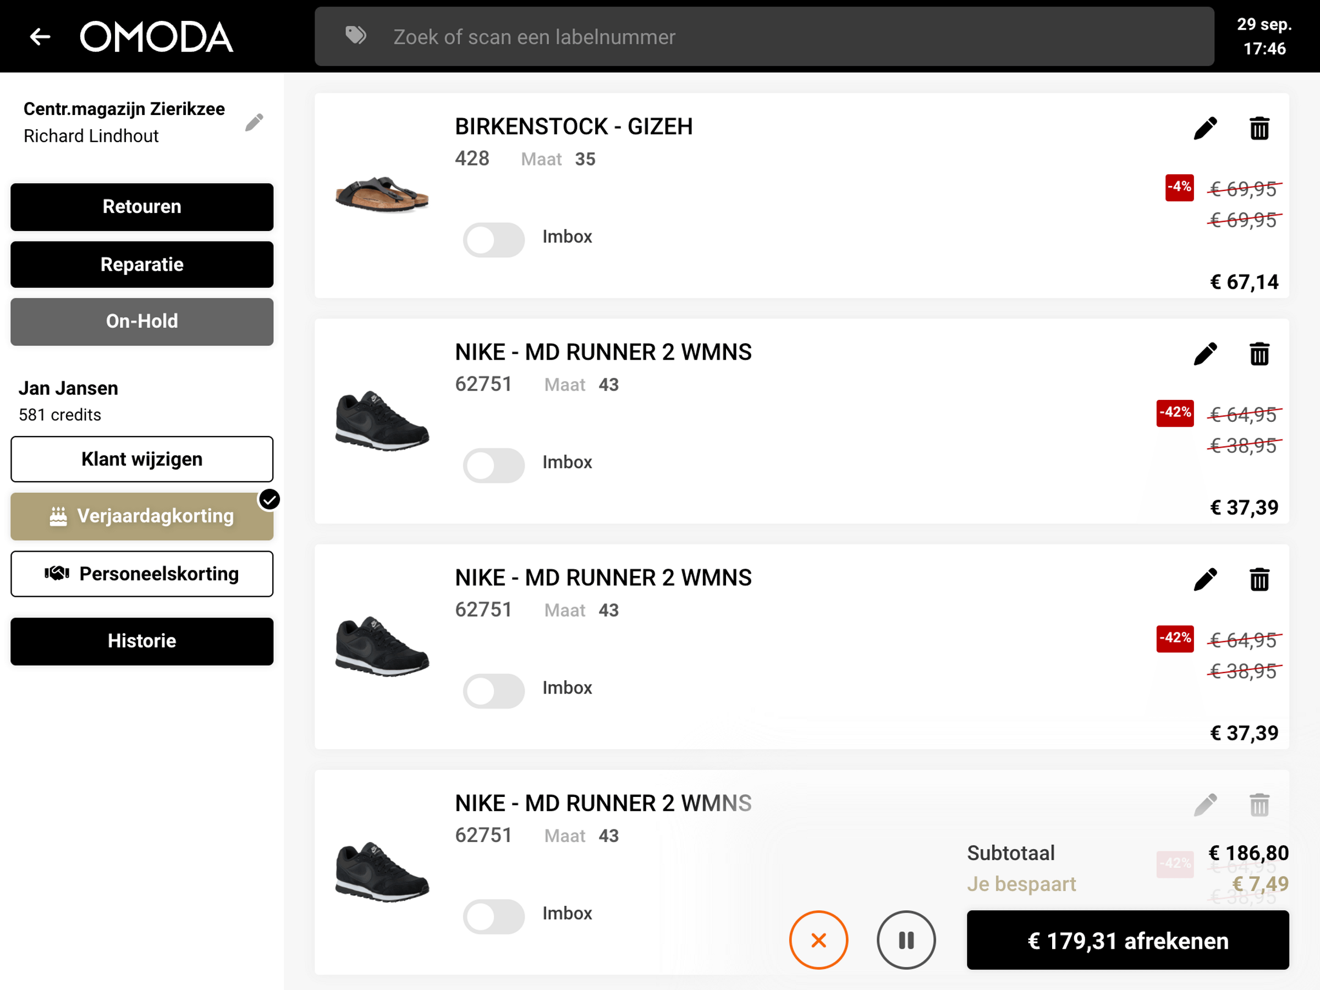
Task: Click the handshake icon on Personeelskorting
Action: point(57,574)
